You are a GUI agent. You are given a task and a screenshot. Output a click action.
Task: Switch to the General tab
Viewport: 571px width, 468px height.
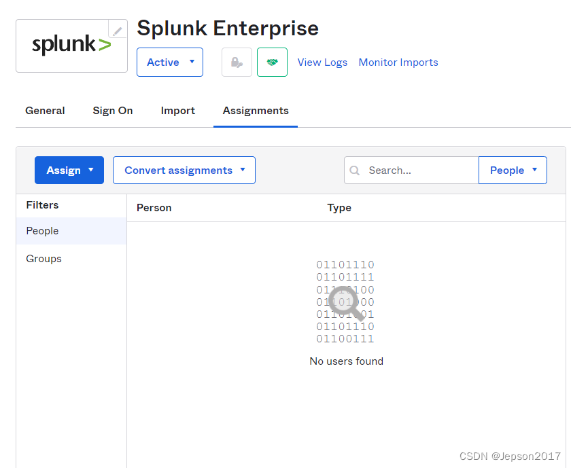45,111
